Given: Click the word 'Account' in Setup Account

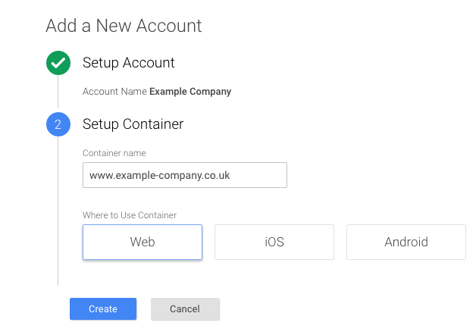Looking at the screenshot, I should [x=149, y=63].
